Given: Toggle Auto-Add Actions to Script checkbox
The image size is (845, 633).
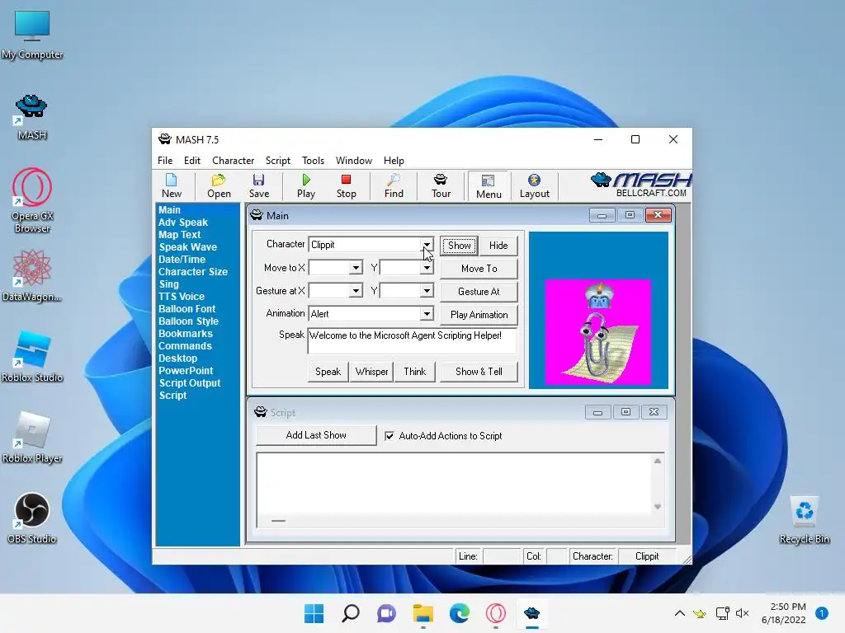Looking at the screenshot, I should coord(389,436).
